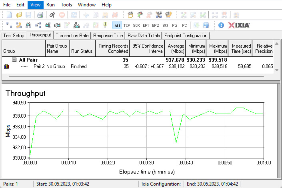Click the Average (Mbps) column header
The height and width of the screenshot is (188, 282).
(175, 48)
